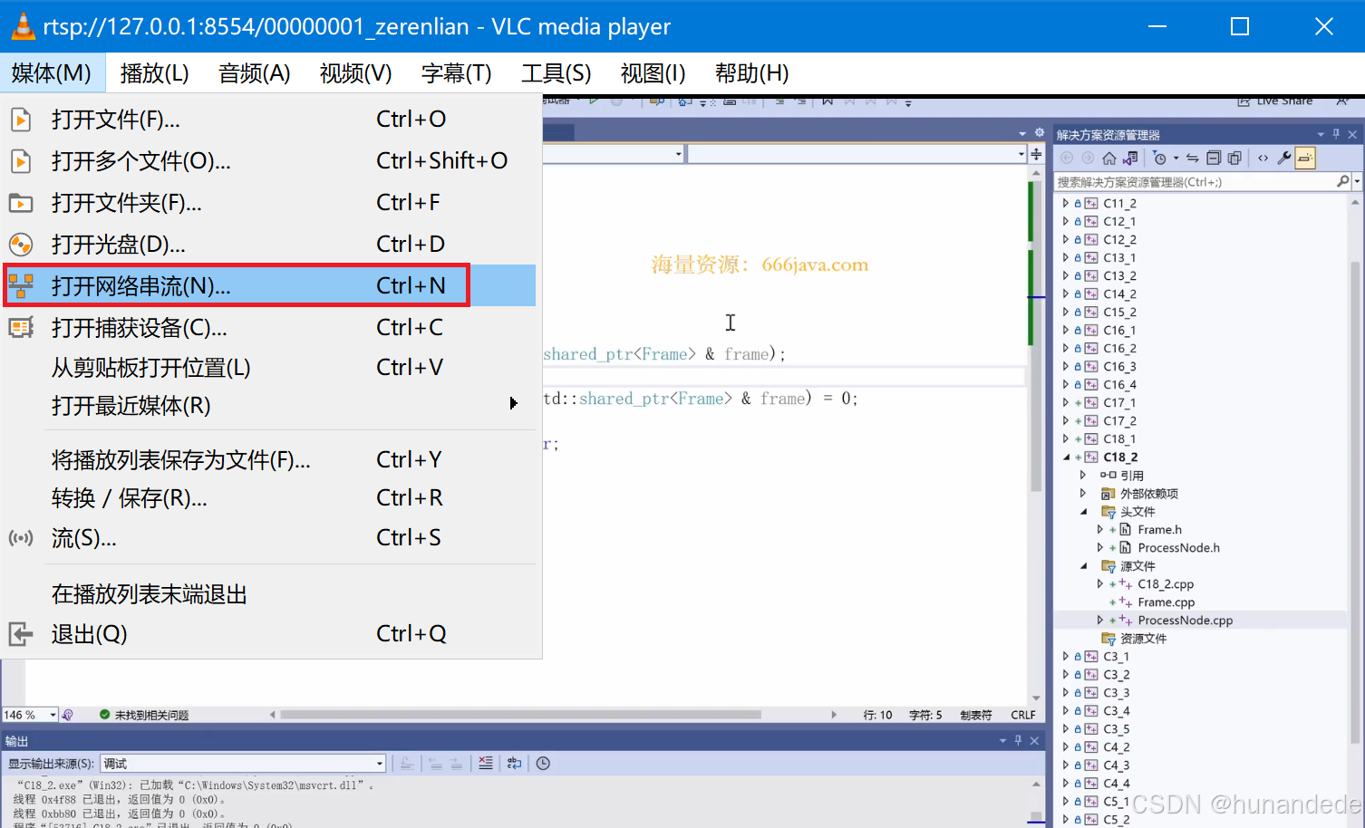Viewport: 1365px width, 828px height.
Task: Open the 帮助(H) menu
Action: pos(752,73)
